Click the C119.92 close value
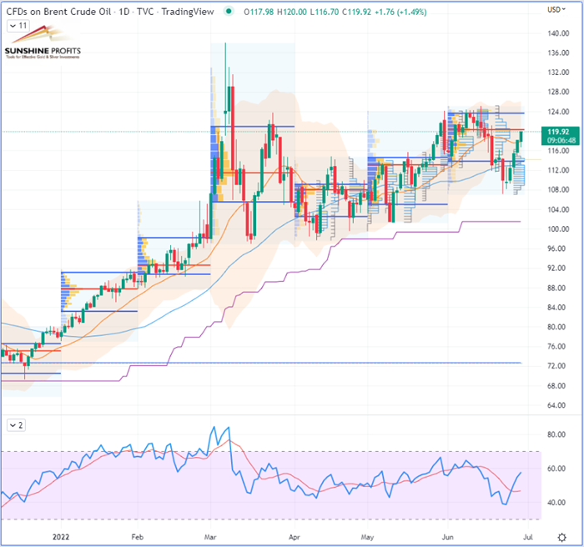The height and width of the screenshot is (547, 584). (x=356, y=12)
